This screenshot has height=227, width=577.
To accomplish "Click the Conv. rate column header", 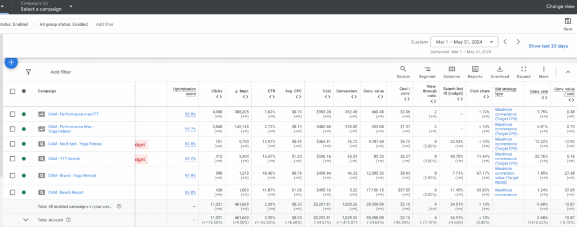I will pyautogui.click(x=539, y=91).
